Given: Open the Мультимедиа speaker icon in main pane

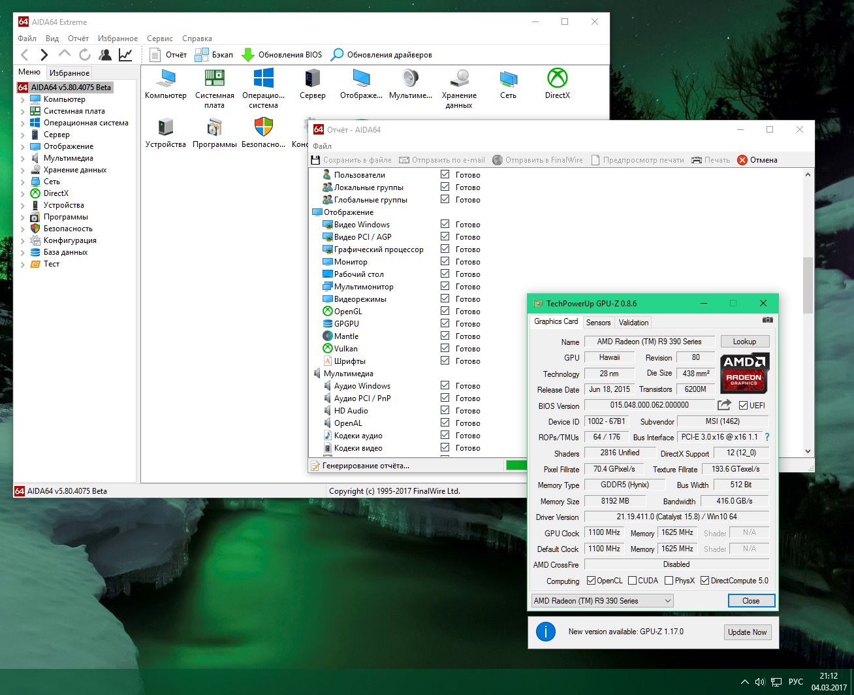Looking at the screenshot, I should click(x=411, y=84).
